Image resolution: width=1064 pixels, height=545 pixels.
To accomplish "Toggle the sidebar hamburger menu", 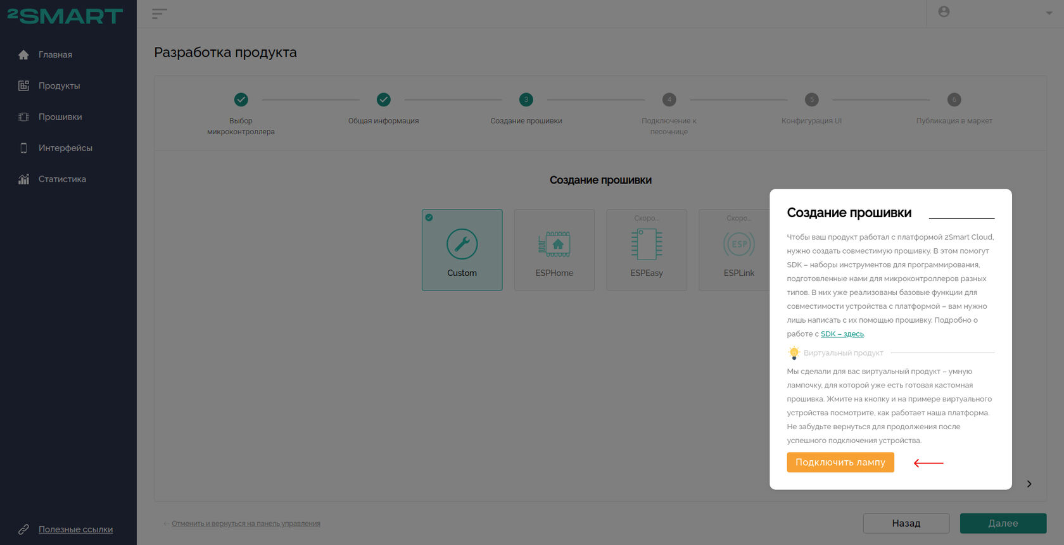I will pyautogui.click(x=160, y=13).
